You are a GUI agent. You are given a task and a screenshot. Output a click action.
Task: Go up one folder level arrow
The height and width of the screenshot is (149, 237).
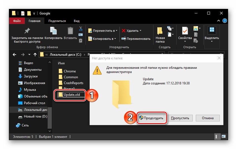[x=35, y=55]
